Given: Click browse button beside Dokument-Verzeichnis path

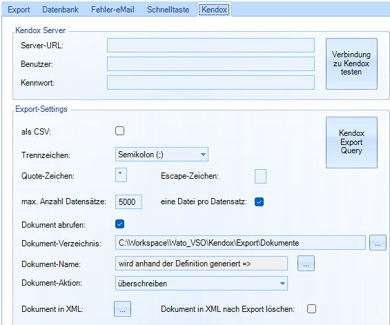Looking at the screenshot, I should (x=378, y=242).
